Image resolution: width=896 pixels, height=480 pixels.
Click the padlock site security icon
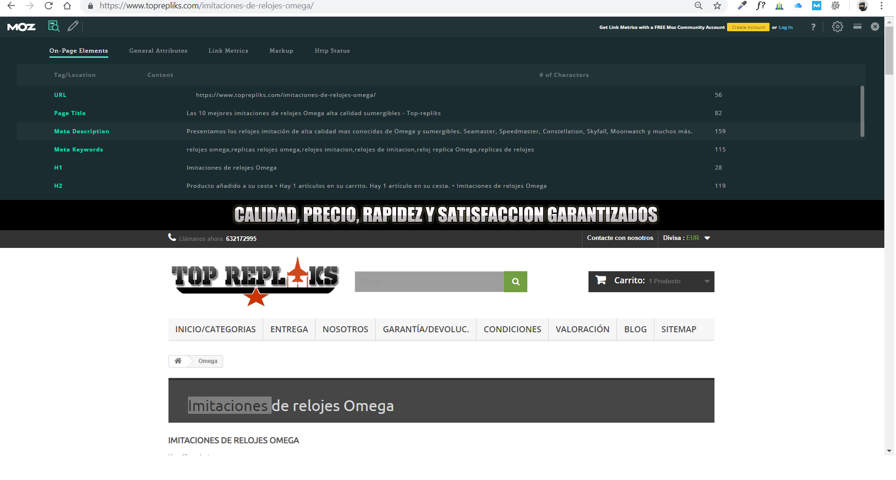click(91, 6)
